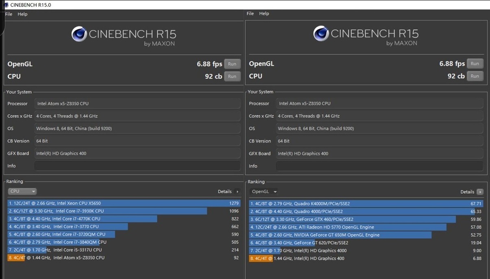The width and height of the screenshot is (490, 279).
Task: Select Quadro K4000M/PCIe/SSE2 ranking row
Action: click(x=366, y=204)
